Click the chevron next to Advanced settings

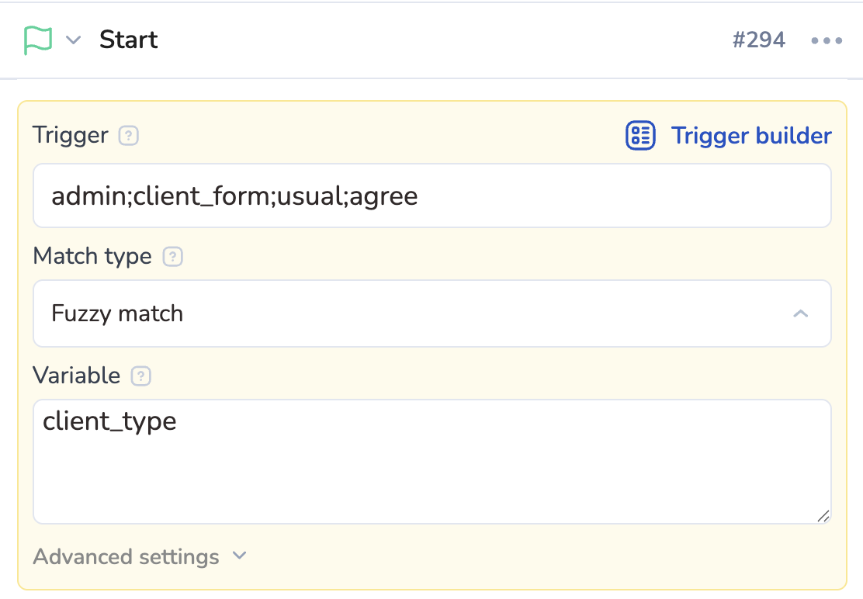tap(240, 556)
